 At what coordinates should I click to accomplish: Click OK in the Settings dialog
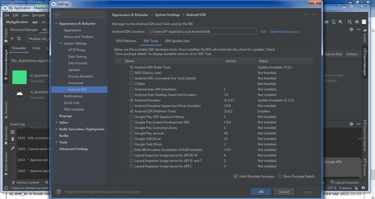pos(261,192)
